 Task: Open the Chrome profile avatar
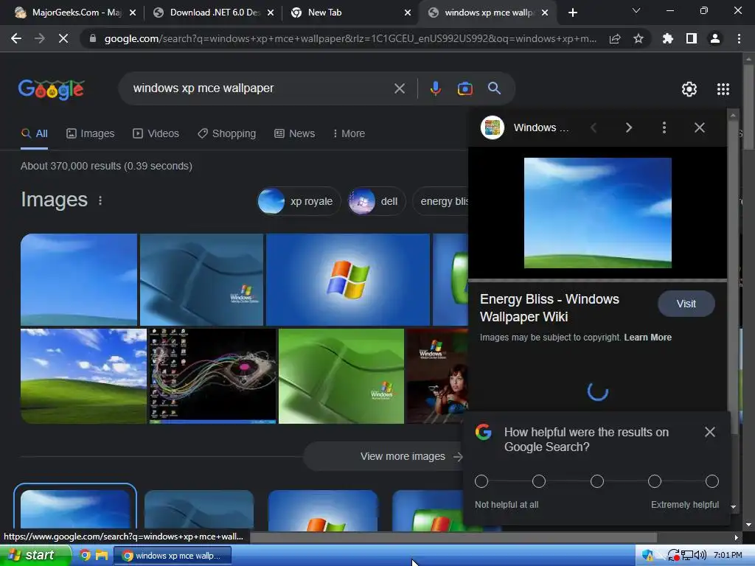tap(715, 38)
